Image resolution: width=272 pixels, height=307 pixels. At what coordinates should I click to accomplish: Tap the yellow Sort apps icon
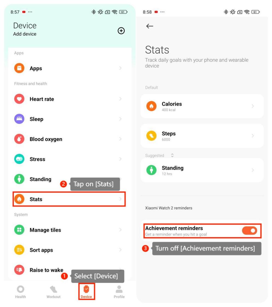coord(19,250)
